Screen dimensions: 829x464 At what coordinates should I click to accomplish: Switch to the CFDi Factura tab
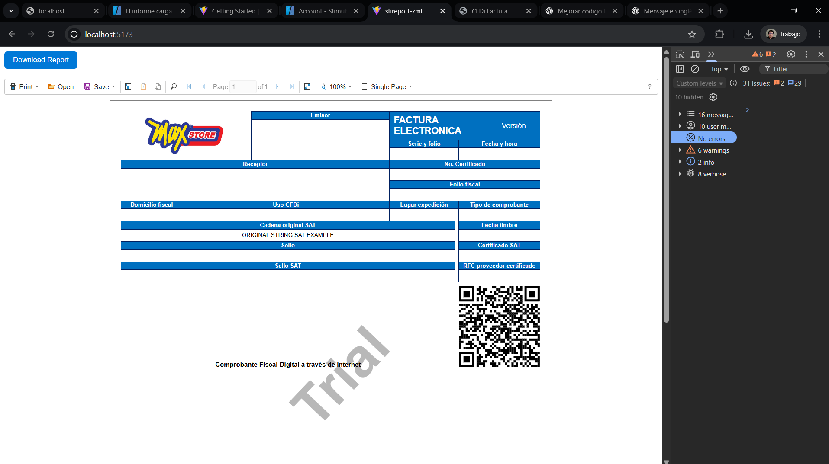pos(489,11)
